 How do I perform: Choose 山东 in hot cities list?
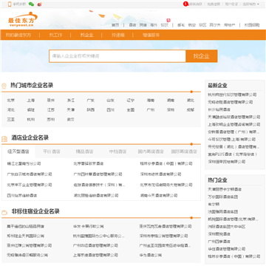(111, 100)
